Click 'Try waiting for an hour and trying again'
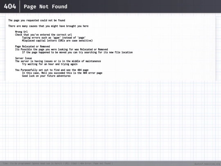 [x=50, y=64]
